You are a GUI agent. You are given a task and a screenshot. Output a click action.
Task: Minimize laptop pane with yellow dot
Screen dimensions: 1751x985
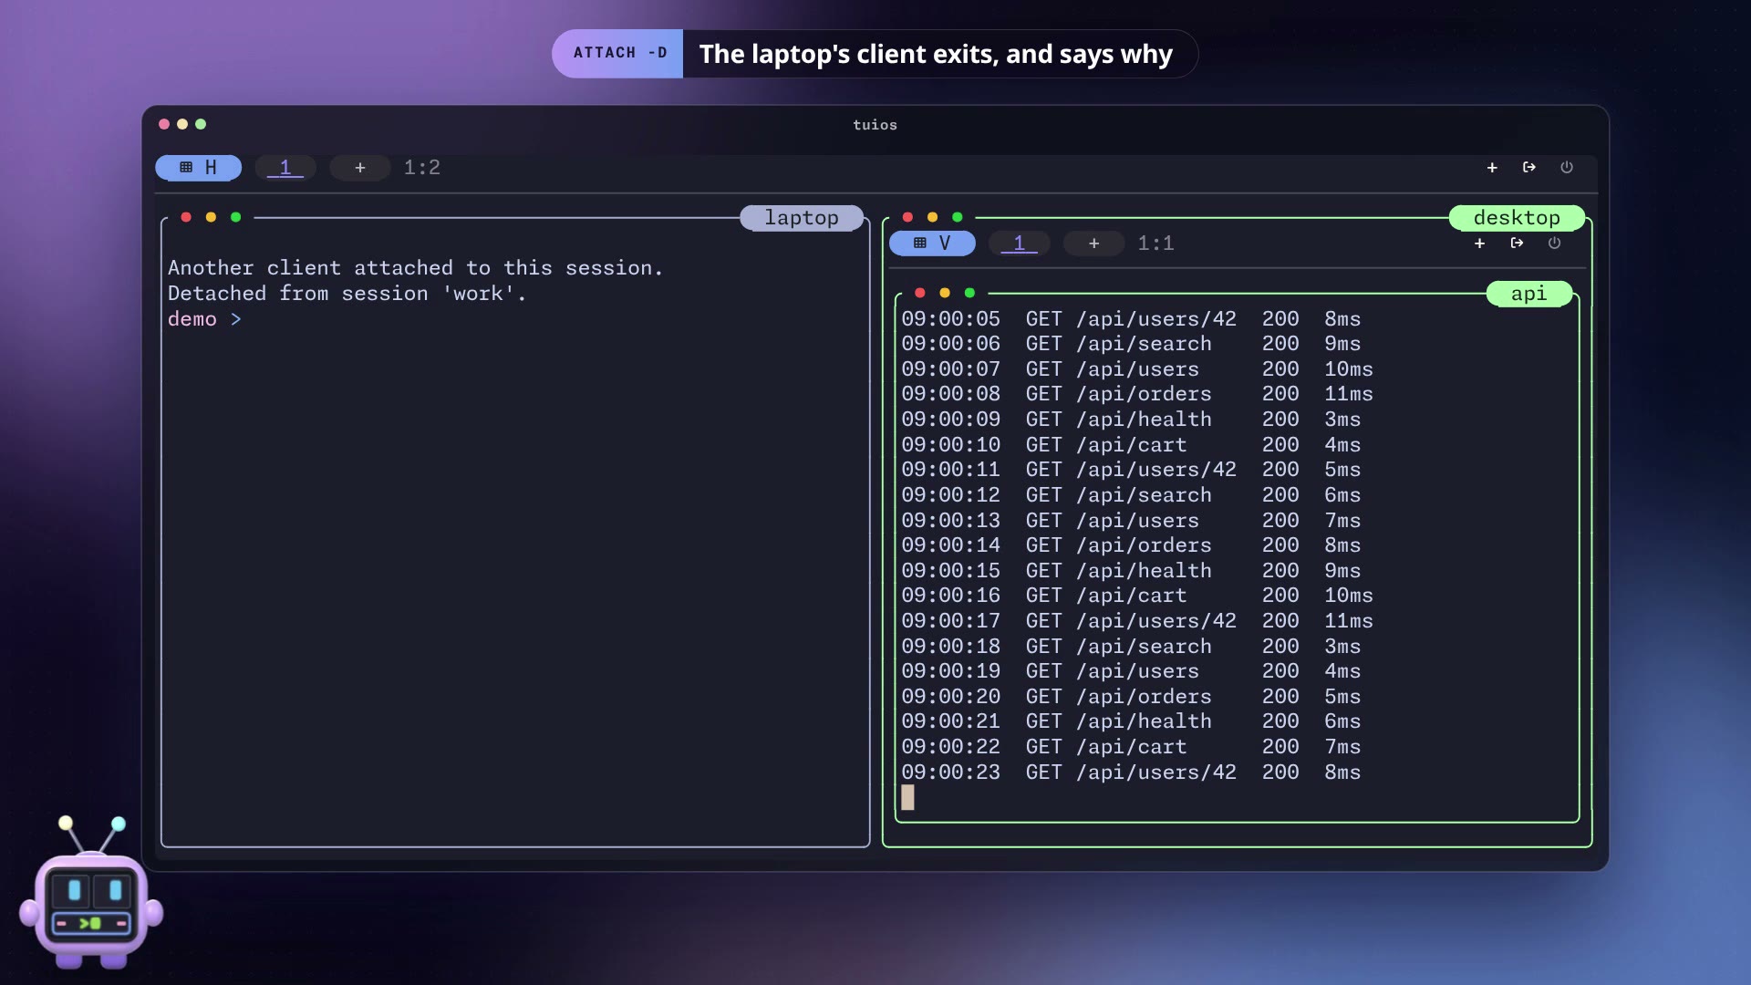pos(211,217)
